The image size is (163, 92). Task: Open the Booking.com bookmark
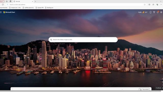49,8
